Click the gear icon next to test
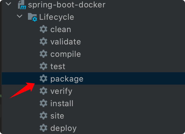Viewport: 185px width, 134px height. pyautogui.click(x=43, y=66)
